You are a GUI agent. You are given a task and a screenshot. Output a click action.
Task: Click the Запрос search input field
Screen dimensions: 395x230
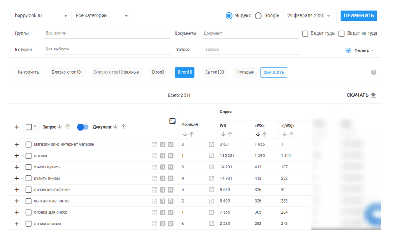[253, 50]
